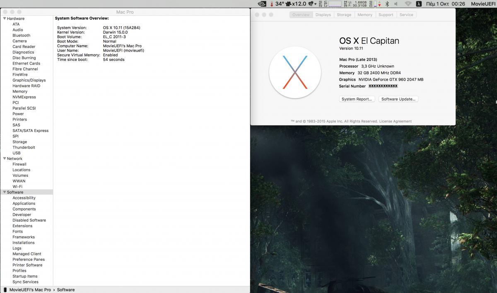Select Diagnostics in the sidebar

[x=23, y=52]
